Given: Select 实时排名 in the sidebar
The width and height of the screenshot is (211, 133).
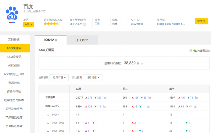Looking at the screenshot, I should click(14, 39).
